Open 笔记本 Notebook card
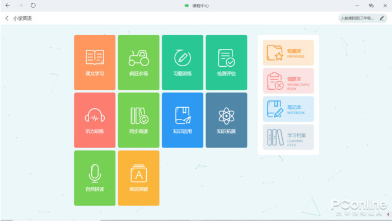The height and width of the screenshot is (221, 392). tap(288, 109)
